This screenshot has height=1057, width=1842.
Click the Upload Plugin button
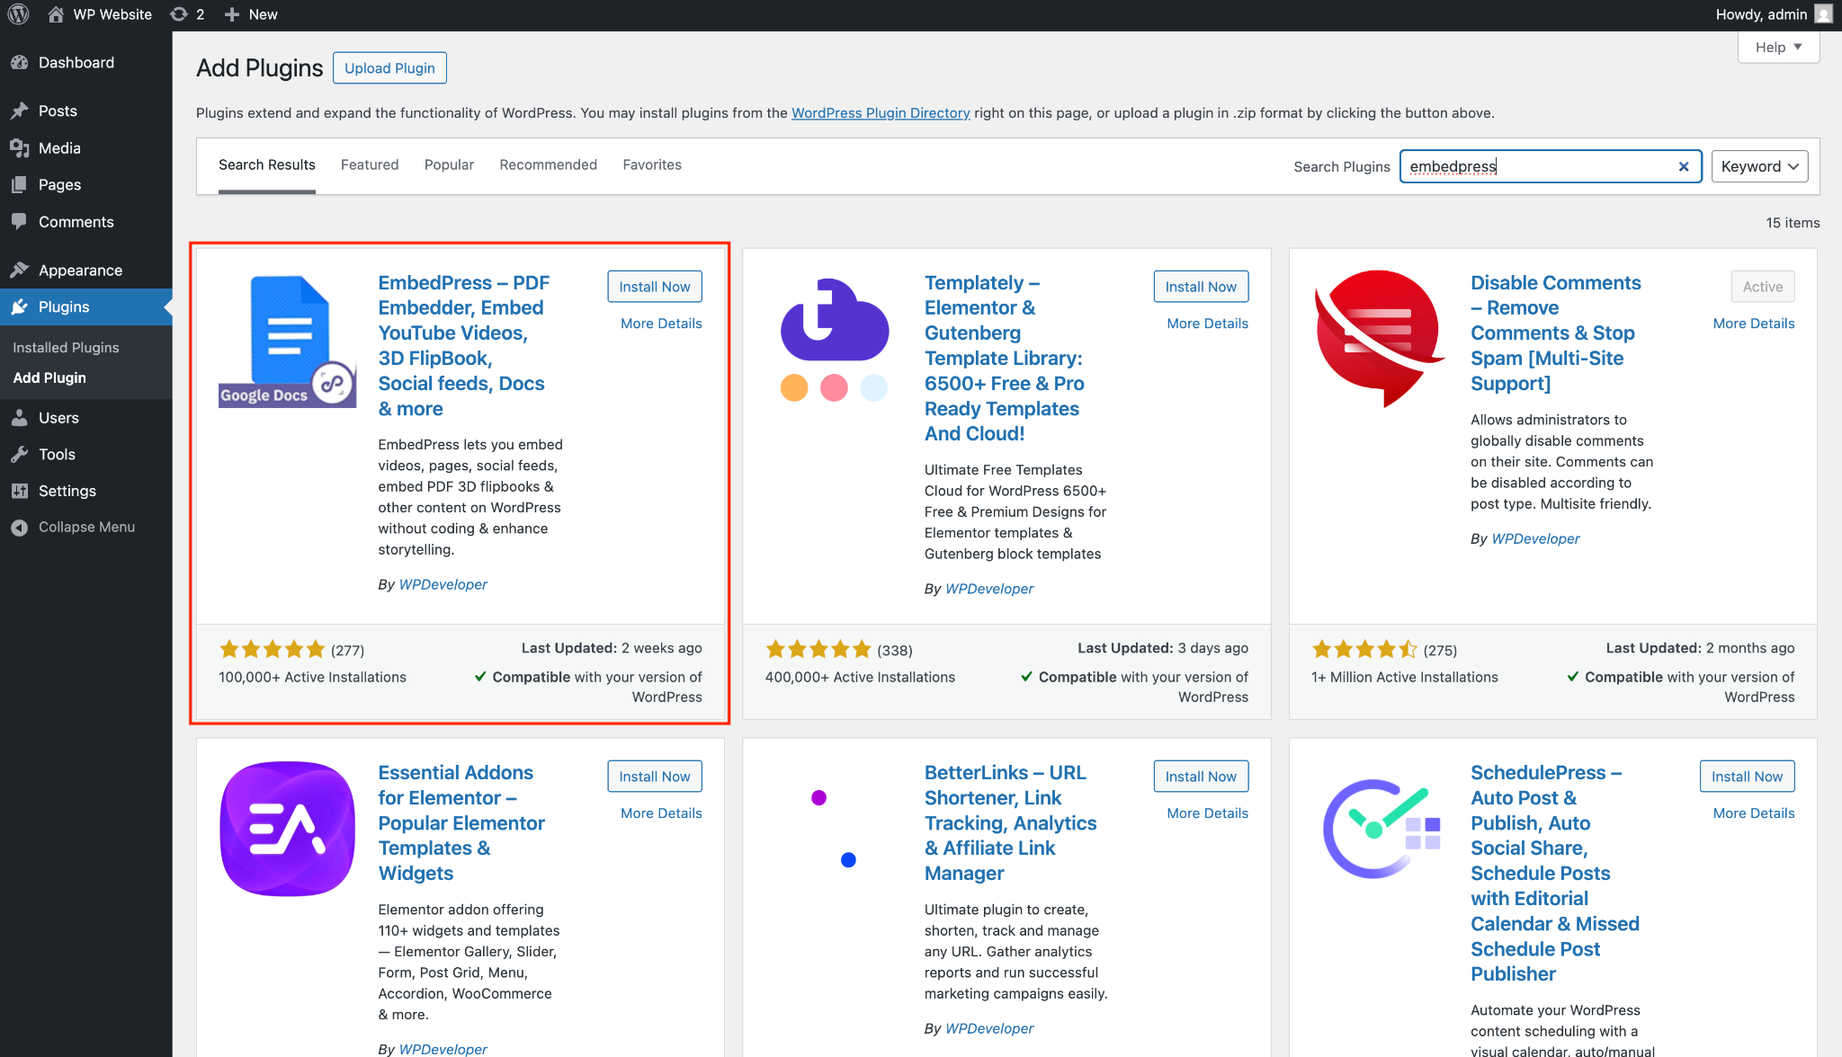pos(389,67)
